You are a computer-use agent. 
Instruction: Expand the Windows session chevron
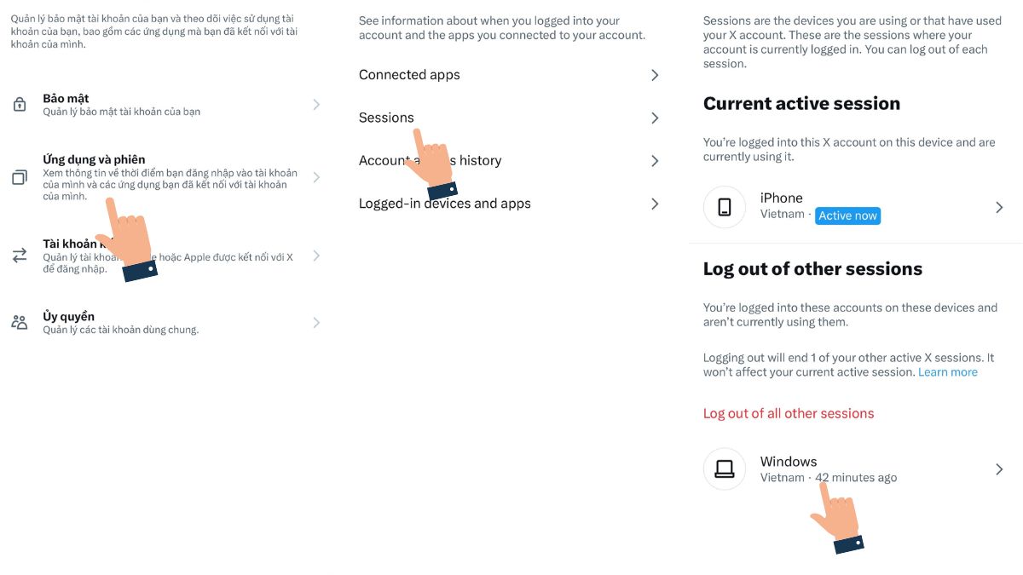999,469
